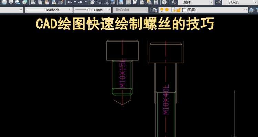Click the Make Object's Layer Current icon
This screenshot has width=258, height=137.
point(251,10)
